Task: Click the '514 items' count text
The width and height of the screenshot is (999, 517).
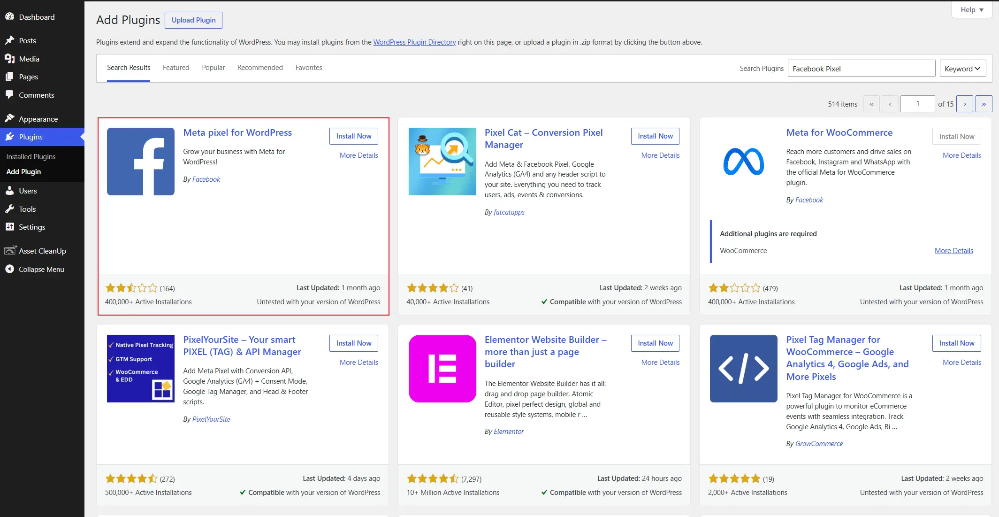Action: tap(843, 104)
